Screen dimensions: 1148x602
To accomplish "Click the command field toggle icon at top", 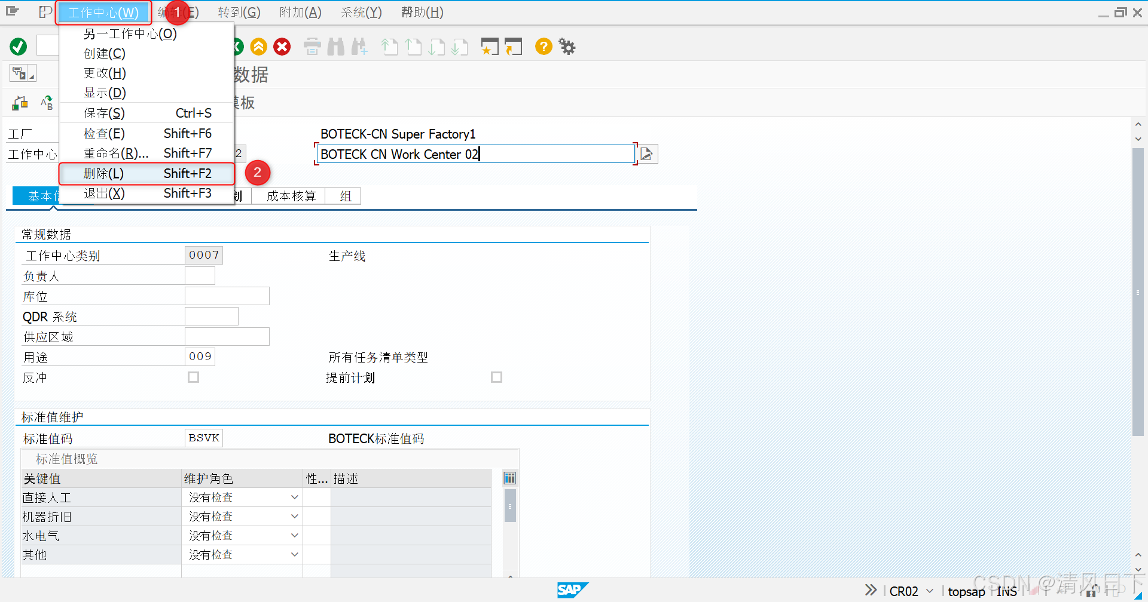I will pos(45,12).
